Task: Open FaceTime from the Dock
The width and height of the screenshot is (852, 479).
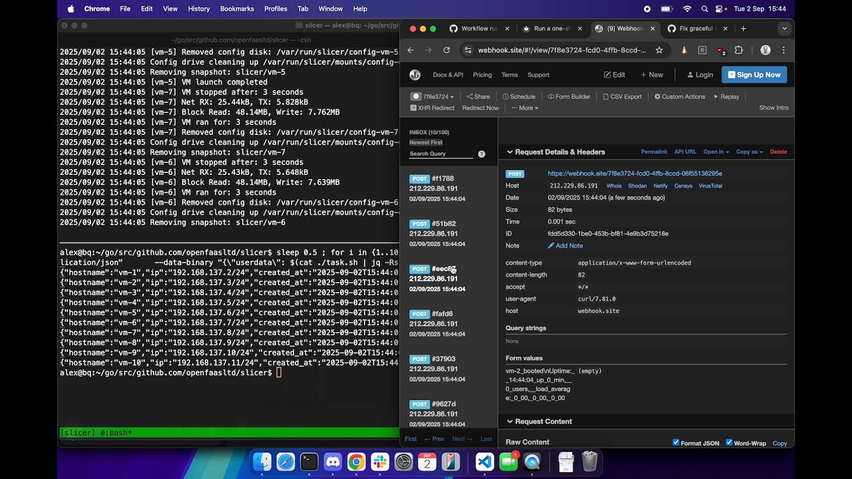Action: coord(509,461)
